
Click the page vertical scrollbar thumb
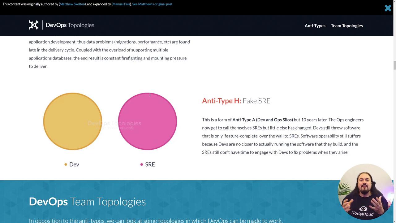point(394,65)
